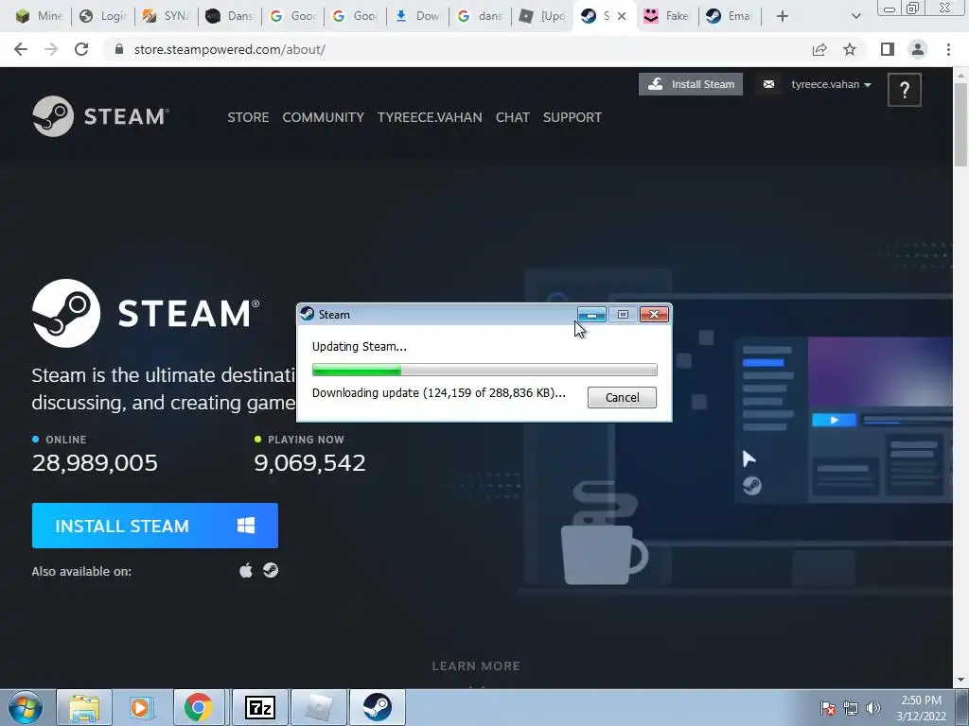Minimize the Steam updater dialog
969x726 pixels.
591,315
